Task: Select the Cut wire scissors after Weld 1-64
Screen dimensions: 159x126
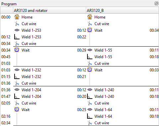Action: (90, 123)
